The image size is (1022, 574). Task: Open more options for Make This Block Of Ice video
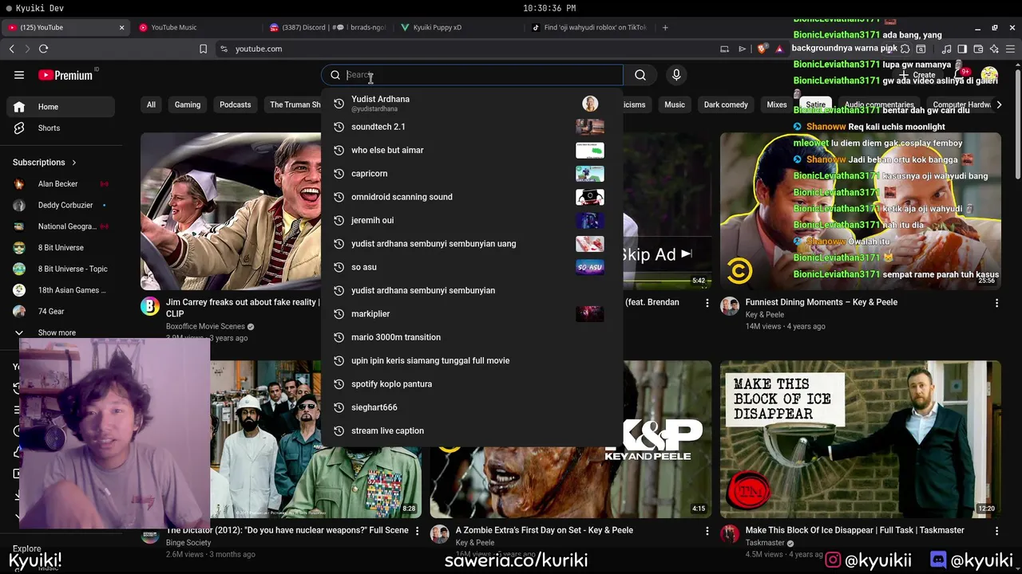(x=996, y=531)
